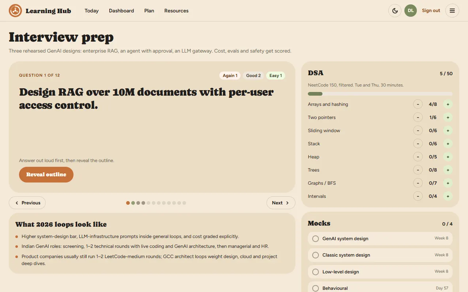Check off Behavioural mock
Viewport: 468px width, 292px height.
click(316, 288)
